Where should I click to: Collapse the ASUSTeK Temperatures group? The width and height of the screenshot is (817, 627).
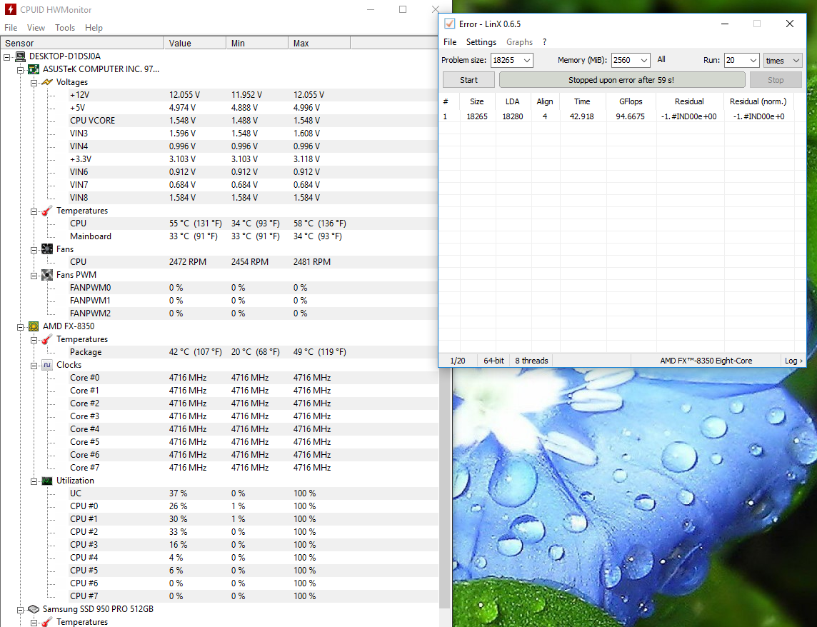[x=34, y=211]
